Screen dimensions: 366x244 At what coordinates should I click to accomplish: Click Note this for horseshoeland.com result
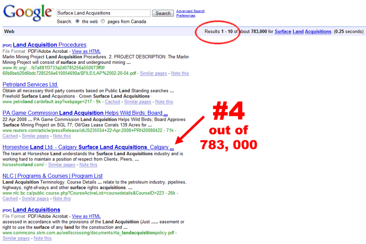pyautogui.click(x=88, y=165)
